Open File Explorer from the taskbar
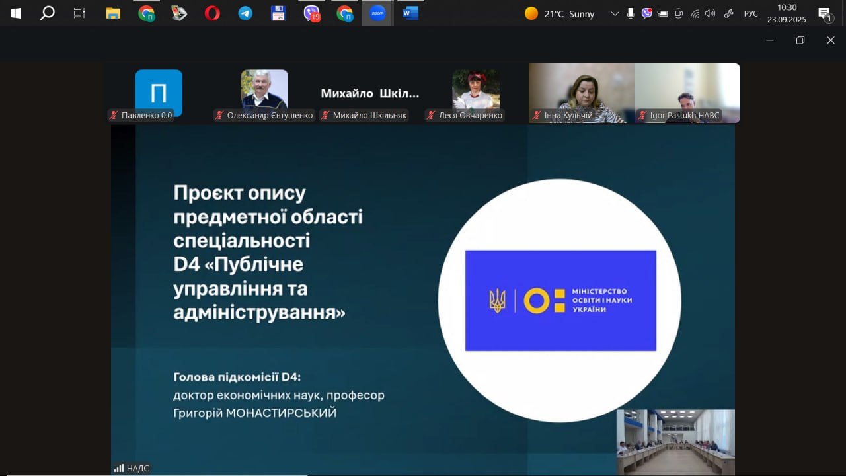The image size is (846, 476). pyautogui.click(x=113, y=13)
